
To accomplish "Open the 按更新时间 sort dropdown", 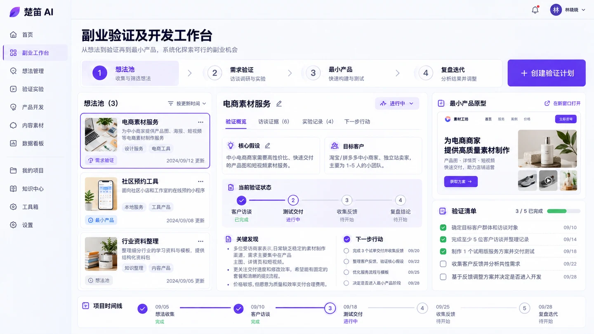I will click(187, 103).
